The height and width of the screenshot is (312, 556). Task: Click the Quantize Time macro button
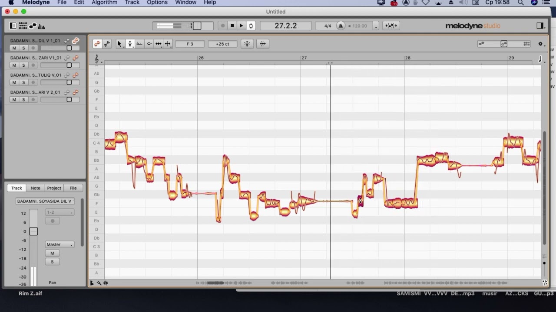click(263, 44)
